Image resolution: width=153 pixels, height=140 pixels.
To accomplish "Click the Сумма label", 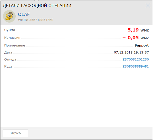I will point(10,30).
